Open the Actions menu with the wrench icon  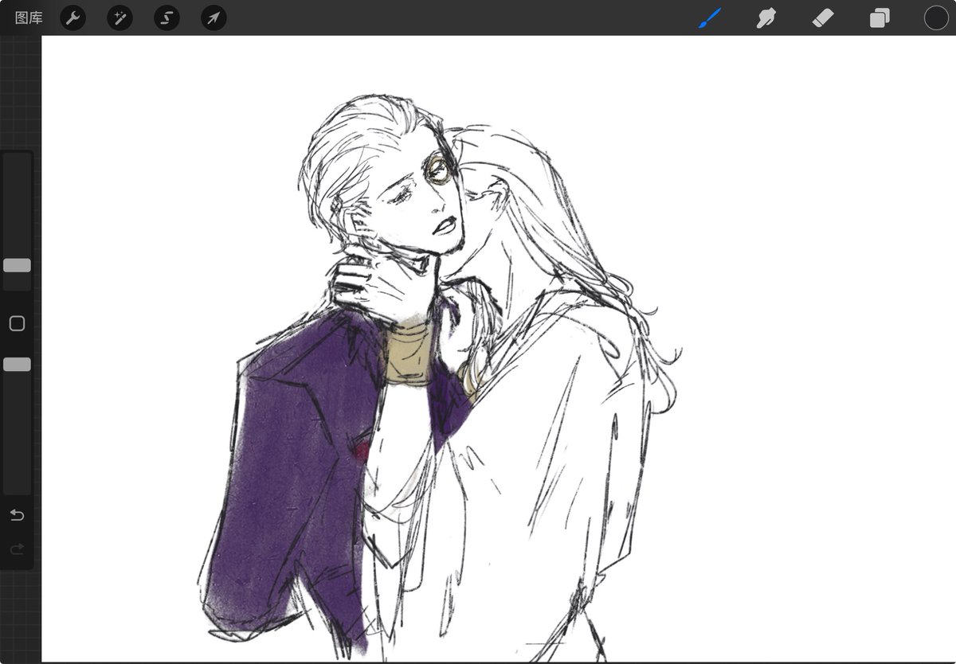click(72, 18)
